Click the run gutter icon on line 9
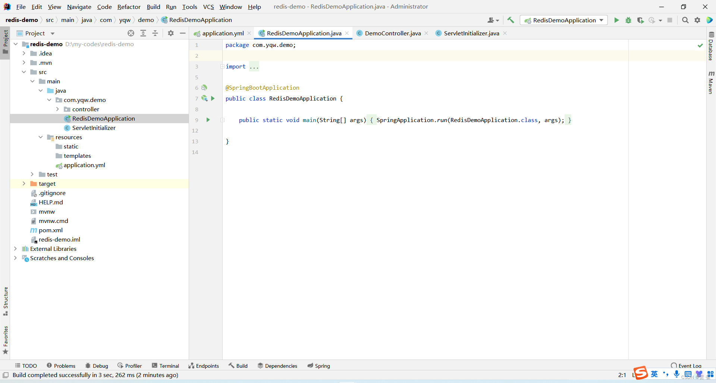Image resolution: width=716 pixels, height=383 pixels. (208, 120)
